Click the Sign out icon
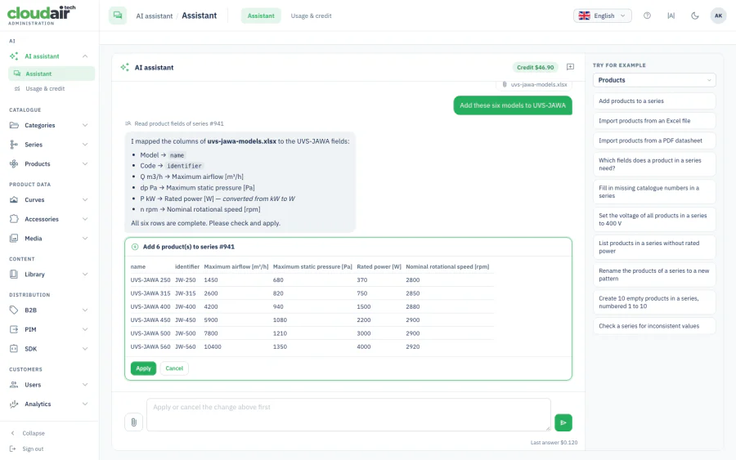This screenshot has height=460, width=736. (x=12, y=449)
